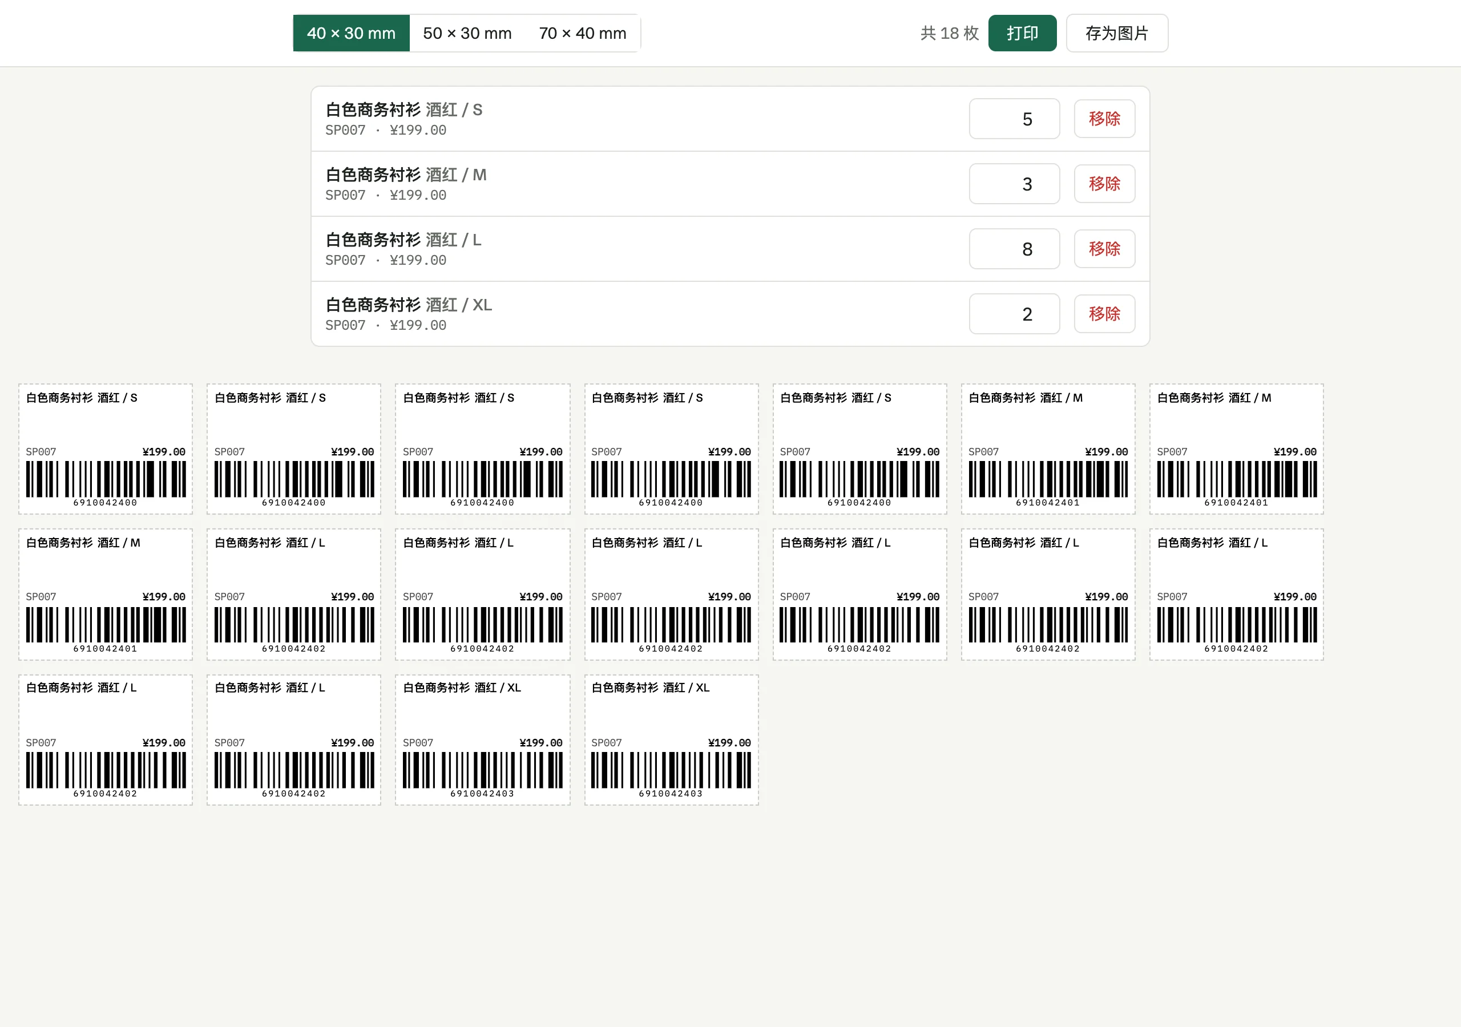Click the list title 白色商务衬衫 酒红 / S
The width and height of the screenshot is (1461, 1027).
click(404, 110)
